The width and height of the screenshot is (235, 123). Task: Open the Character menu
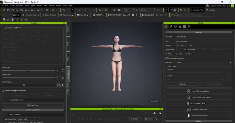tap(20, 5)
